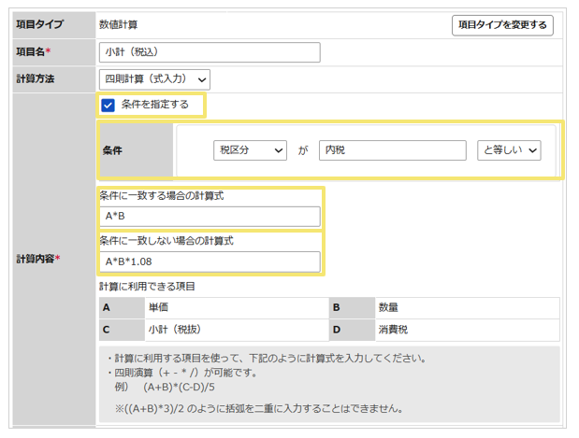Uncheck the 条件を指定する checkbox
The height and width of the screenshot is (438, 579).
pyautogui.click(x=108, y=106)
